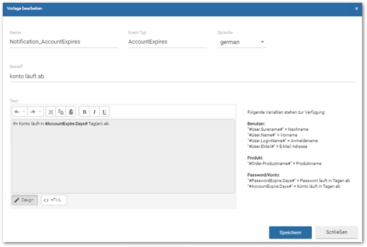Viewport: 367px width, 247px height.
Task: Click the "#User.Name#" = Vorname line
Action: tap(272, 135)
